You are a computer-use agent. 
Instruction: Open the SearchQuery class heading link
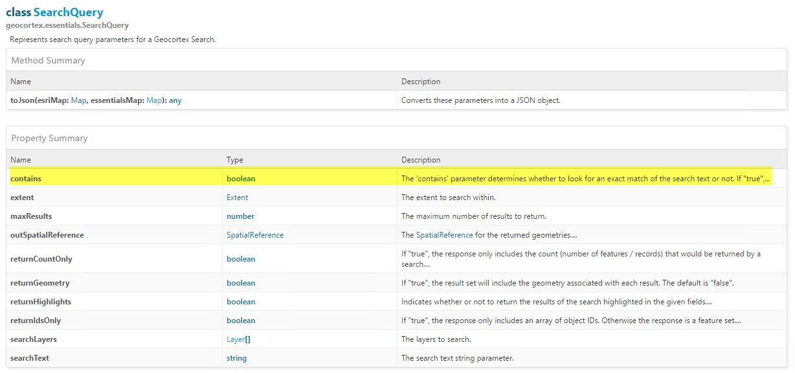pos(68,12)
